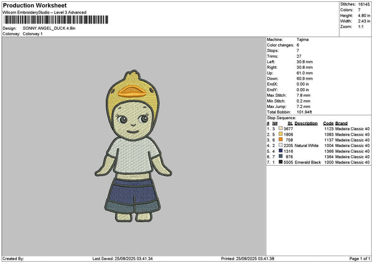Click the 'Description' column header

pos(306,123)
